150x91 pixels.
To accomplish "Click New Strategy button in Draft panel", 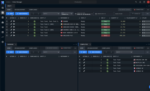I will (22, 14).
